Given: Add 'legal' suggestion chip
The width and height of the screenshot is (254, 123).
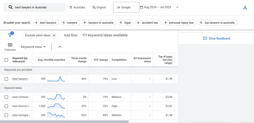Looking at the screenshot, I should tap(126, 23).
